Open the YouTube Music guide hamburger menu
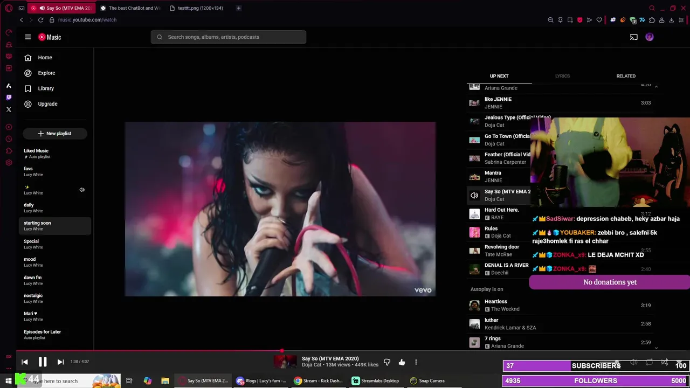 (x=28, y=37)
